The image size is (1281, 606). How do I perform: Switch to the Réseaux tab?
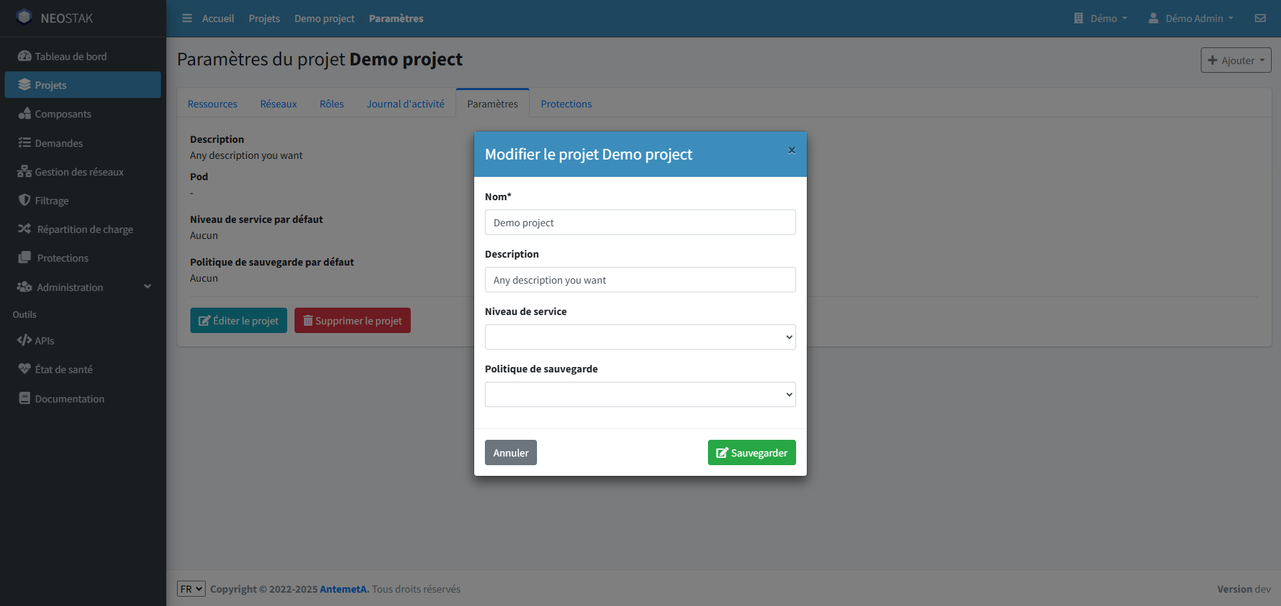278,103
